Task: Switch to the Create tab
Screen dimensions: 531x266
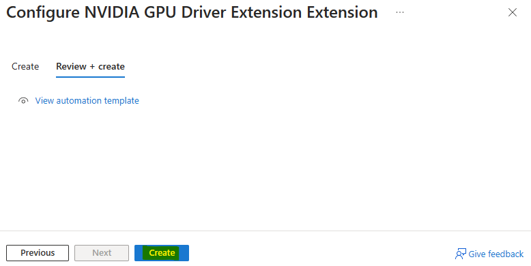Action: click(25, 66)
